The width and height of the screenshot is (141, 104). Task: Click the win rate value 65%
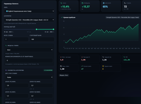(x=105, y=7)
